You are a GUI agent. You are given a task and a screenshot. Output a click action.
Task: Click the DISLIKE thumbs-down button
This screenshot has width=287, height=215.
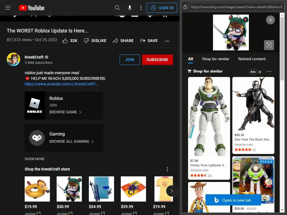click(x=95, y=41)
